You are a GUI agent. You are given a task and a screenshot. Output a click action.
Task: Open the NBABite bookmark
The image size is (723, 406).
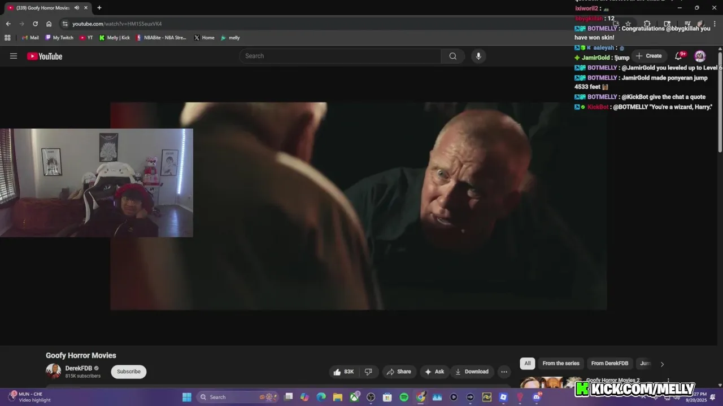tap(162, 38)
